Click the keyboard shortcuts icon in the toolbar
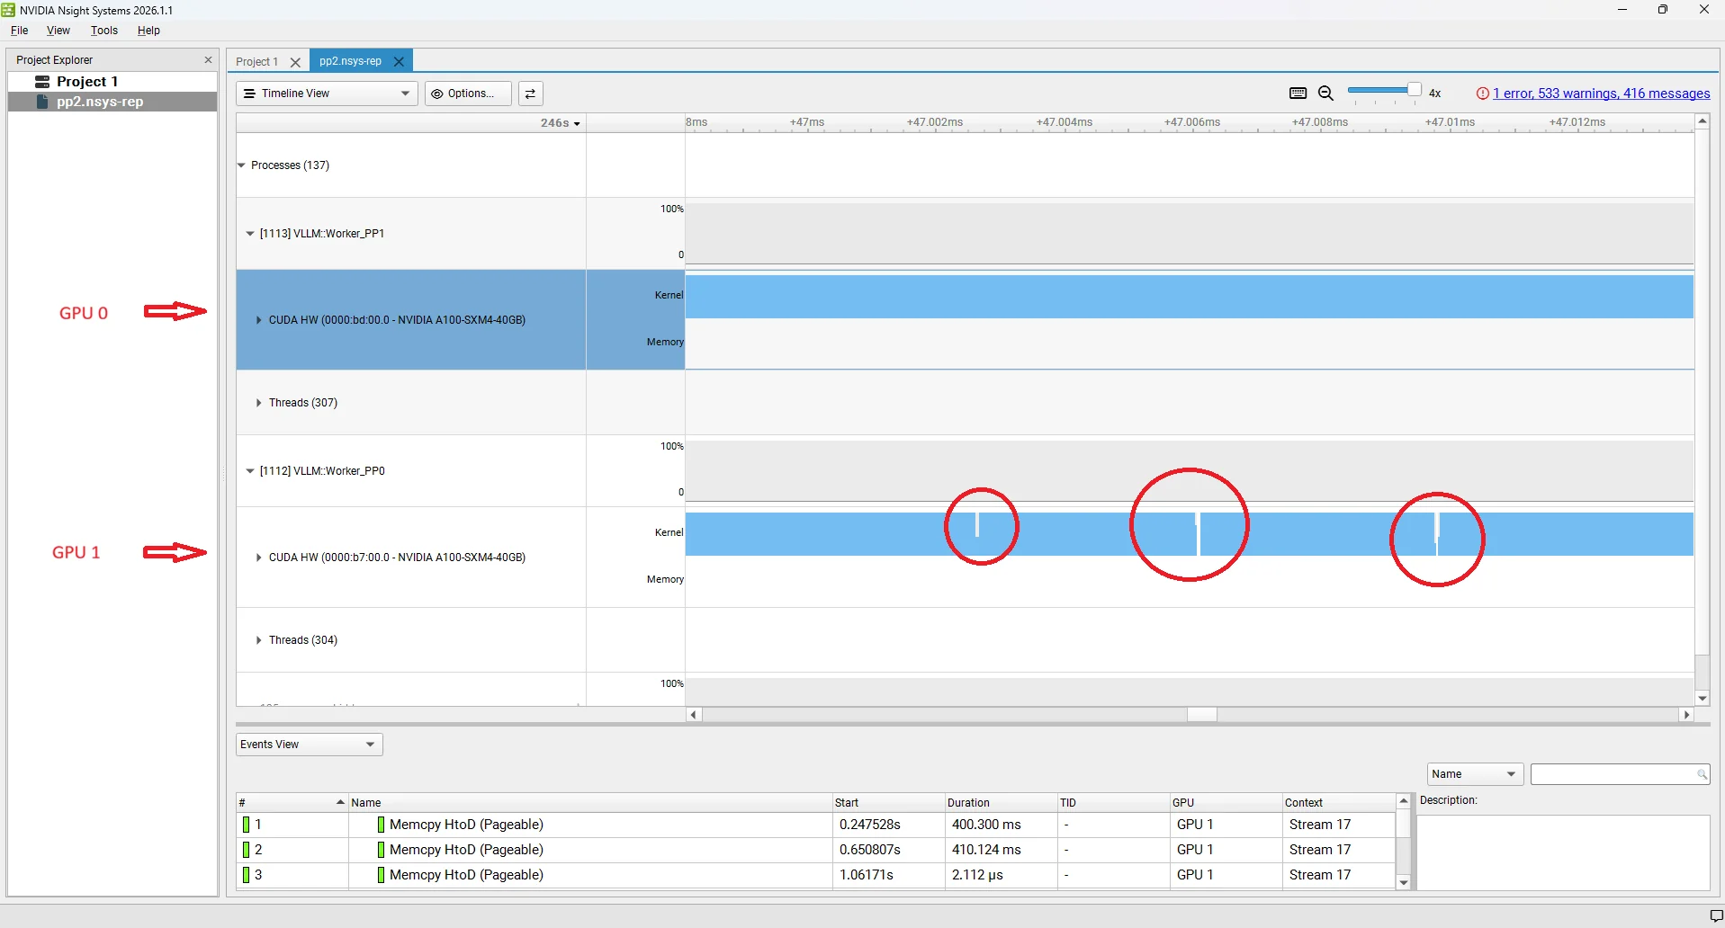This screenshot has height=928, width=1725. [x=1297, y=94]
